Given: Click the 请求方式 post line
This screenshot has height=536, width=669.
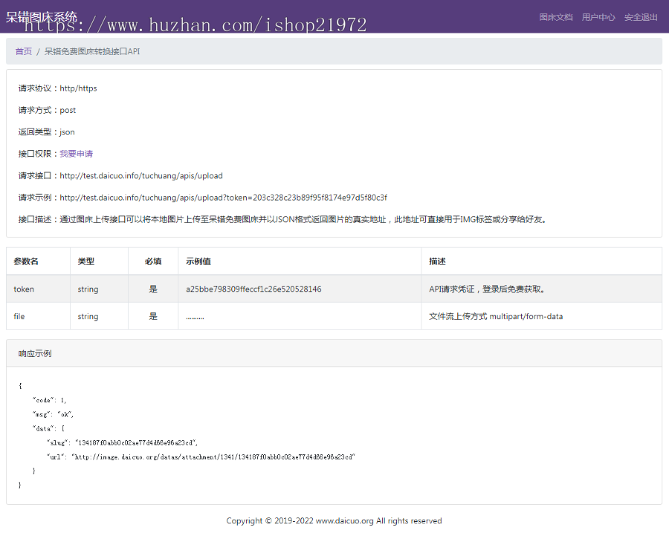Looking at the screenshot, I should tap(47, 110).
